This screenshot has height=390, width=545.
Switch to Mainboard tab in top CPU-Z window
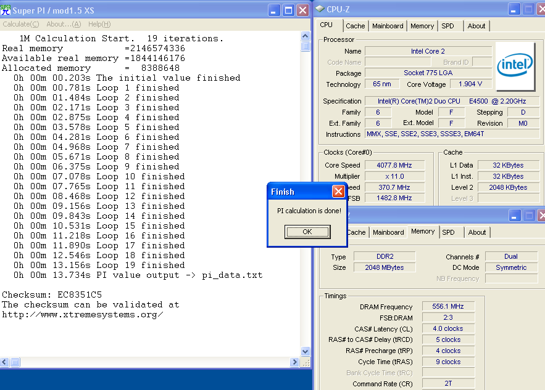pos(388,26)
